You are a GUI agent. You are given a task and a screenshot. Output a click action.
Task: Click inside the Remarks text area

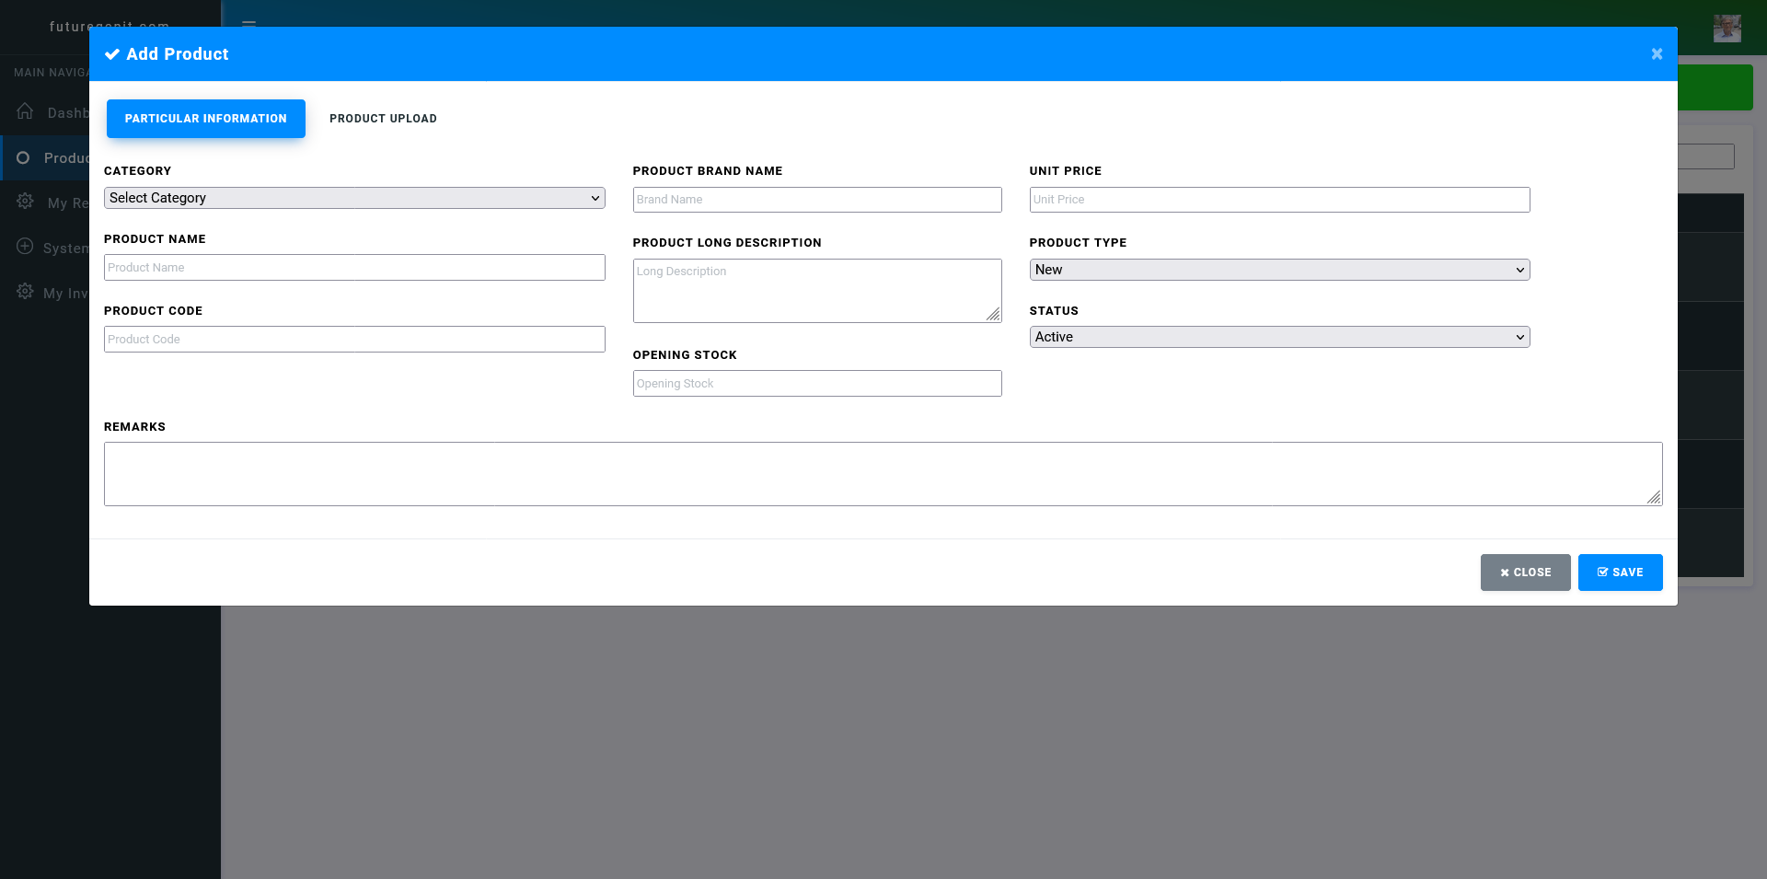point(882,474)
